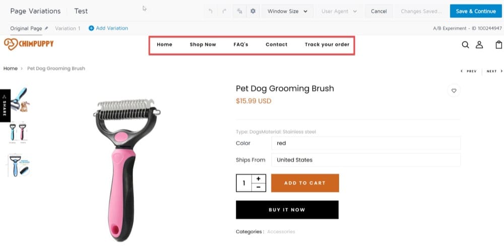This screenshot has width=504, height=246.
Task: Open the user account icon
Action: click(x=479, y=45)
